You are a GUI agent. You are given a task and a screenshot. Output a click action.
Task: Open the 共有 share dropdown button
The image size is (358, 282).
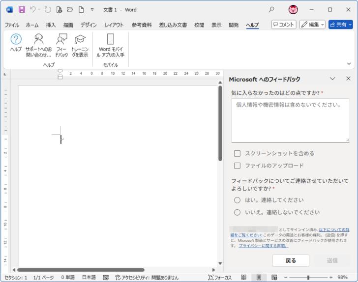pyautogui.click(x=340, y=25)
